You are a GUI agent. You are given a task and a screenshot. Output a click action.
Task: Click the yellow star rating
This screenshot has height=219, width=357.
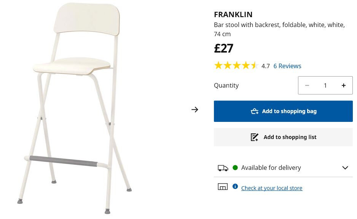click(236, 66)
